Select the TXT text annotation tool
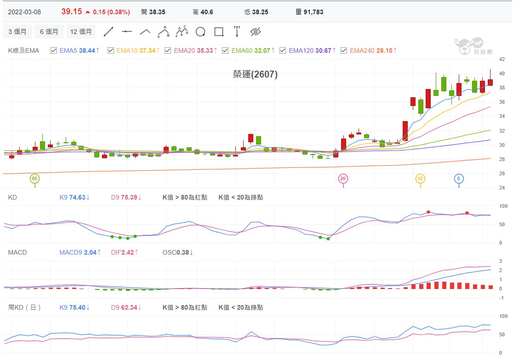Screen dimensions: 513x356 pyautogui.click(x=237, y=32)
